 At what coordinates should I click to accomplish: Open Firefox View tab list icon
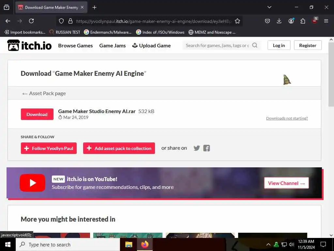click(x=7, y=7)
